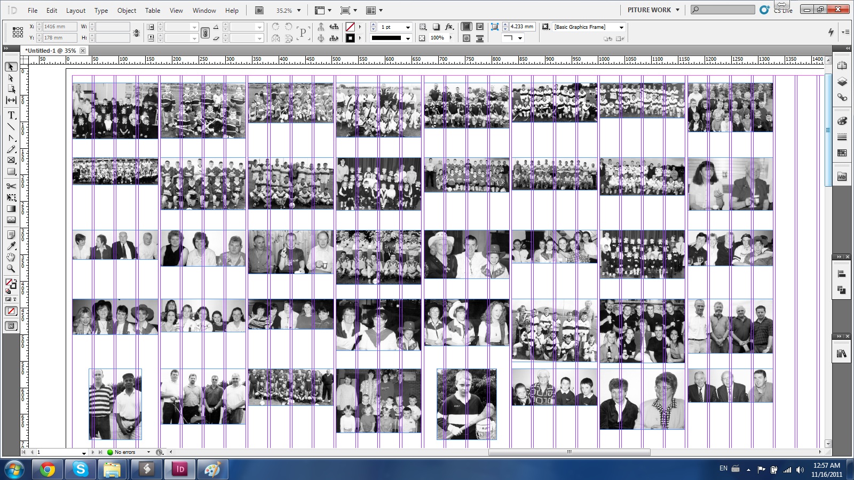Viewport: 854px width, 480px height.
Task: Click the X position field showing 1416 mm
Action: (59, 27)
